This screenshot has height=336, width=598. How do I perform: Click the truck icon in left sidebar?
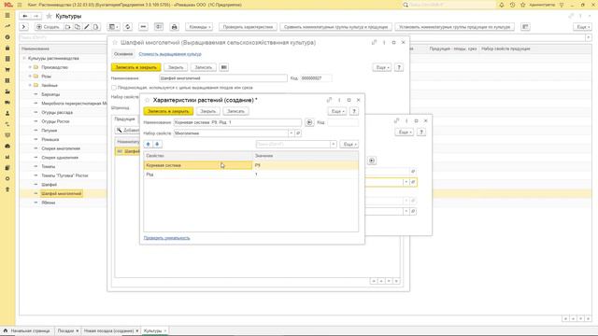[7, 103]
